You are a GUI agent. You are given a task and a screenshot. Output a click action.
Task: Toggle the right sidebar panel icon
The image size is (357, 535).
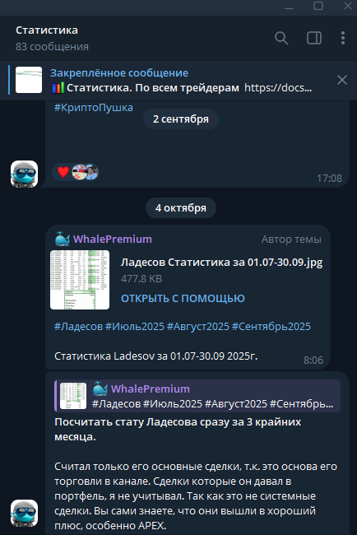[314, 38]
